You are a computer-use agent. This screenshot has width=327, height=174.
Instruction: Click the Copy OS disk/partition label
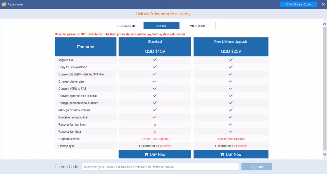[73, 67]
